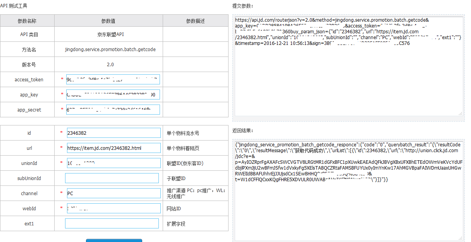Viewport: 471px width, 242px height.
Task: Click the 网站ID description text
Action: tap(174, 209)
